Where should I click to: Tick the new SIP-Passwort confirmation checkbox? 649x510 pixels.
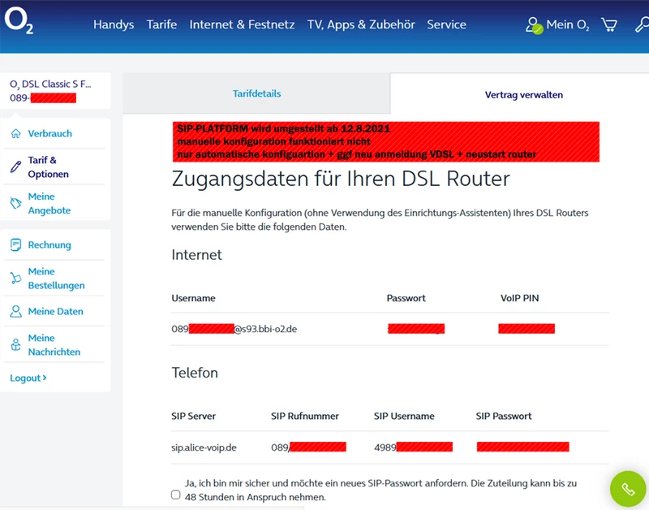176,495
